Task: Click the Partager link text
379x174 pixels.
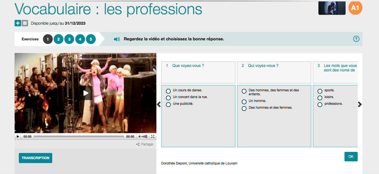Action: [x=147, y=144]
